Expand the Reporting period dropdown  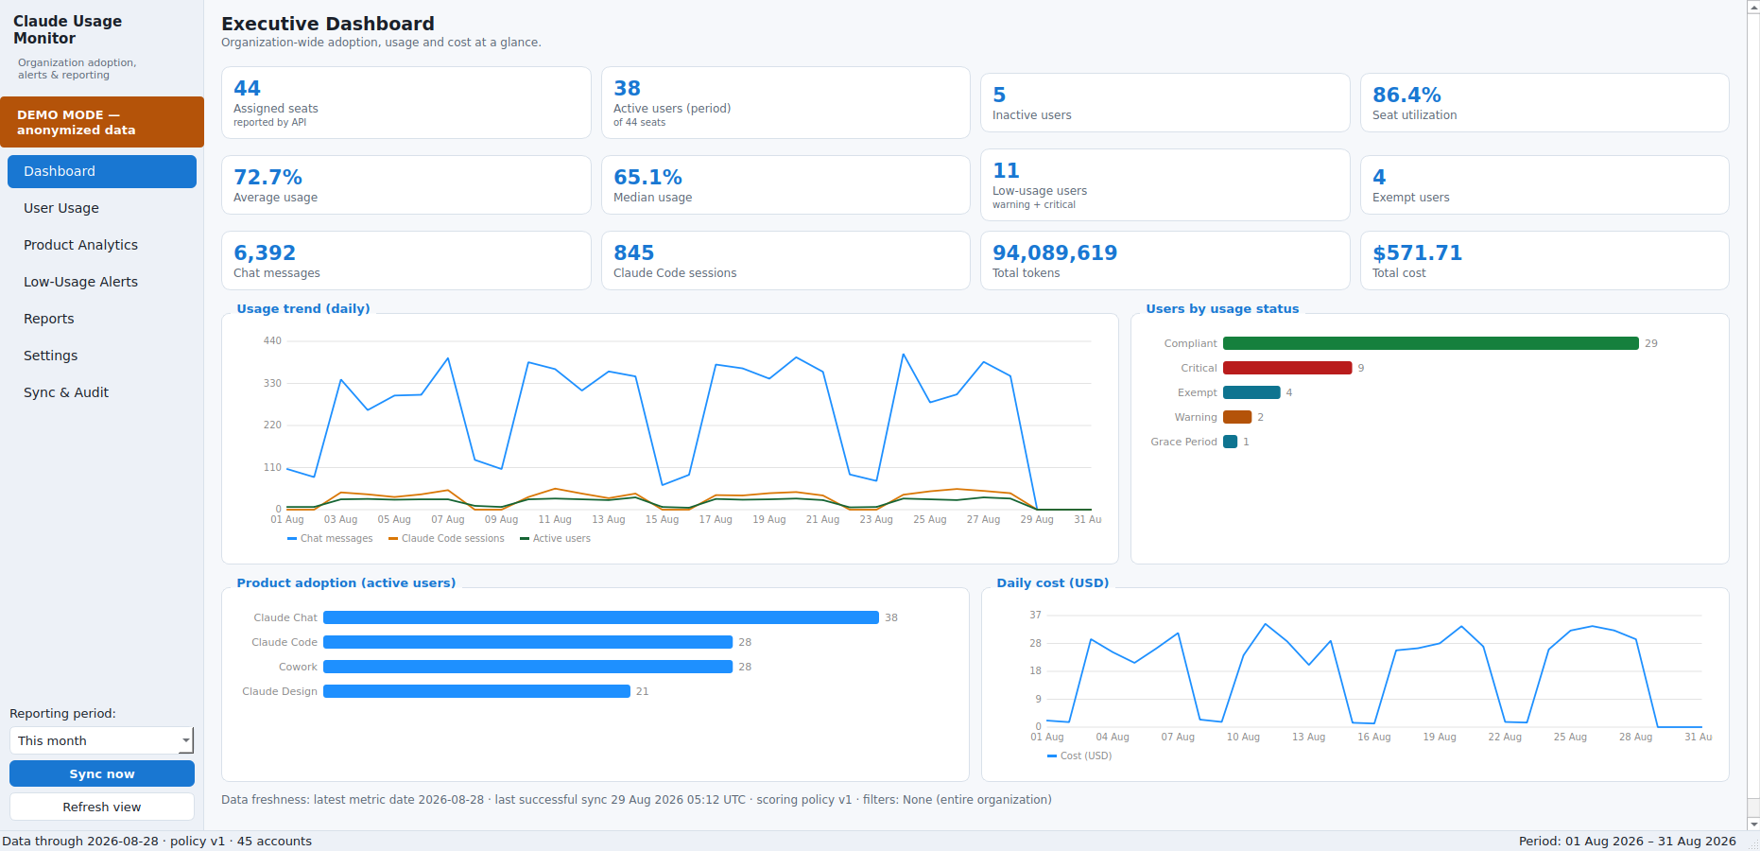102,740
